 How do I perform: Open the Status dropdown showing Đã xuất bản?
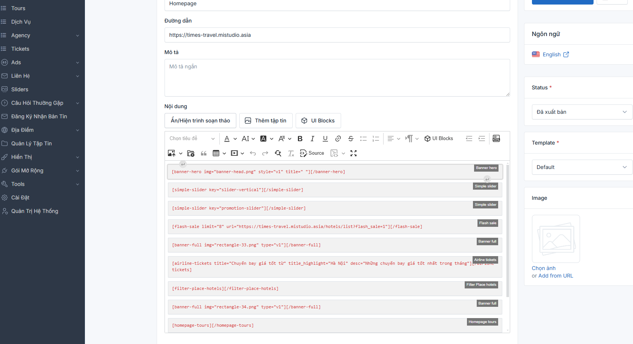pos(582,112)
